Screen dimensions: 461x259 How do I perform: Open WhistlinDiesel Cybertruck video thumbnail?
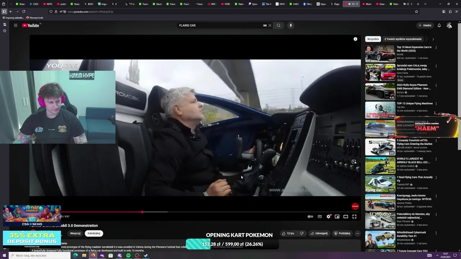point(380,239)
